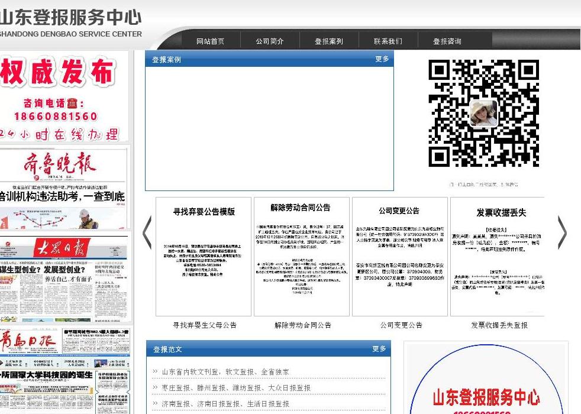The width and height of the screenshot is (581, 414).
Task: Click the text 24小时在线办理
Action: click(x=59, y=134)
